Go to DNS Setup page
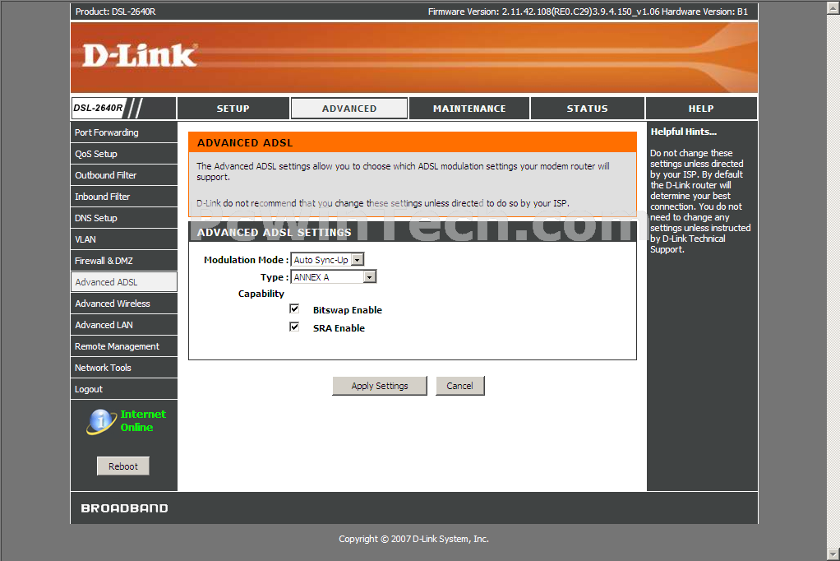 click(x=124, y=218)
